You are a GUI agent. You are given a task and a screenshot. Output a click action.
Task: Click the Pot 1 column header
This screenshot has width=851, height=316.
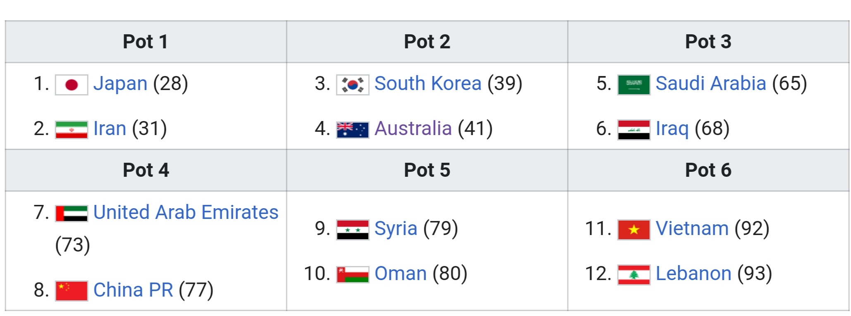tap(146, 42)
